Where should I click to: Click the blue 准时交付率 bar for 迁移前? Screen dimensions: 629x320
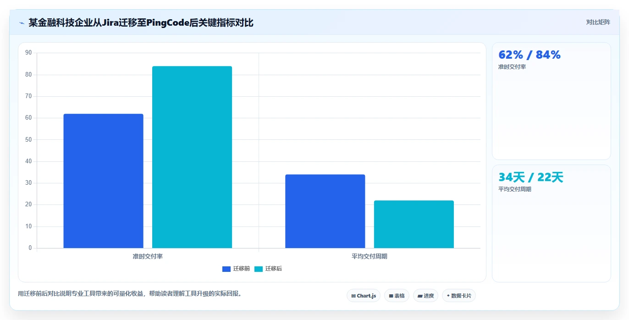(x=103, y=181)
